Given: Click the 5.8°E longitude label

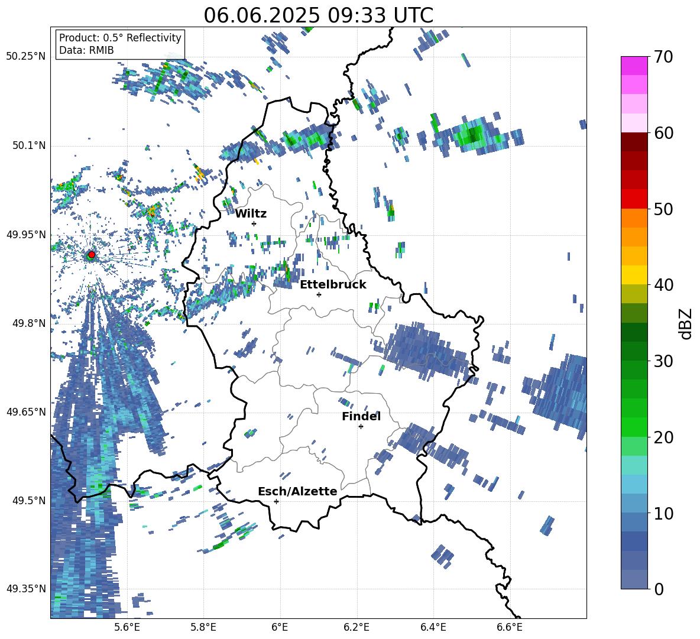Looking at the screenshot, I should point(203,627).
